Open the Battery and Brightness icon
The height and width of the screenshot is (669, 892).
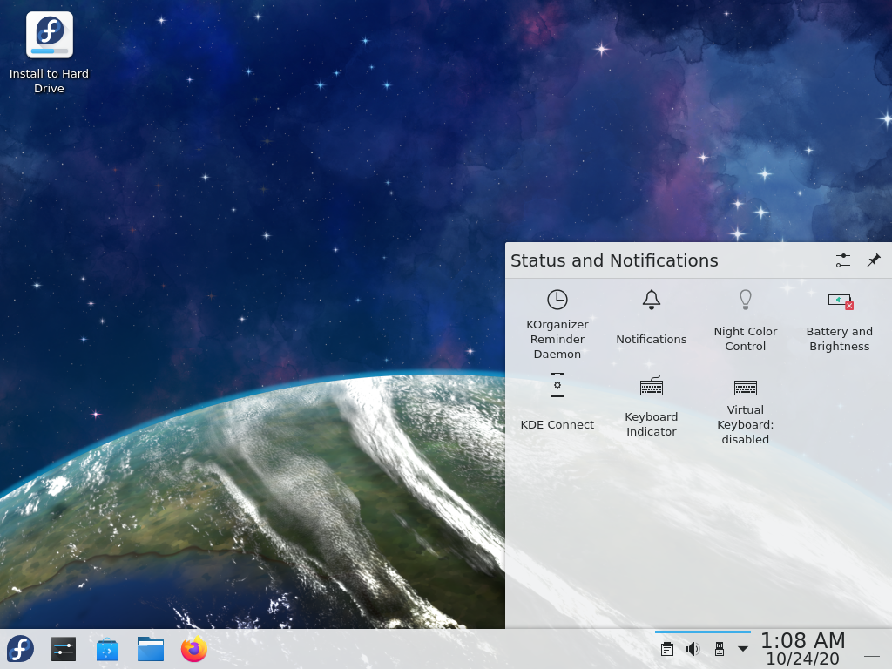[841, 301]
